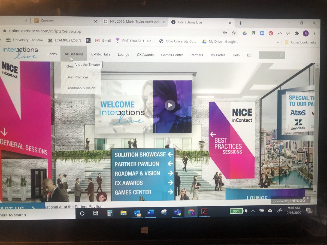This screenshot has width=327, height=245.
Task: Launch Calculator from the taskbar
Action: 110,213
